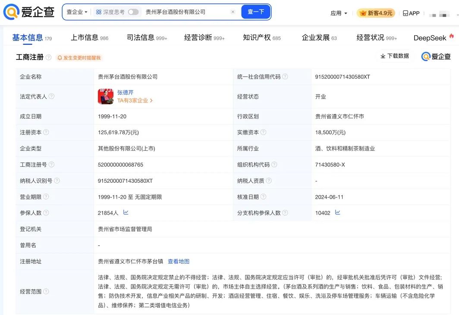Click the 下载数据 download button
This screenshot has height=315, width=459.
[x=394, y=56]
